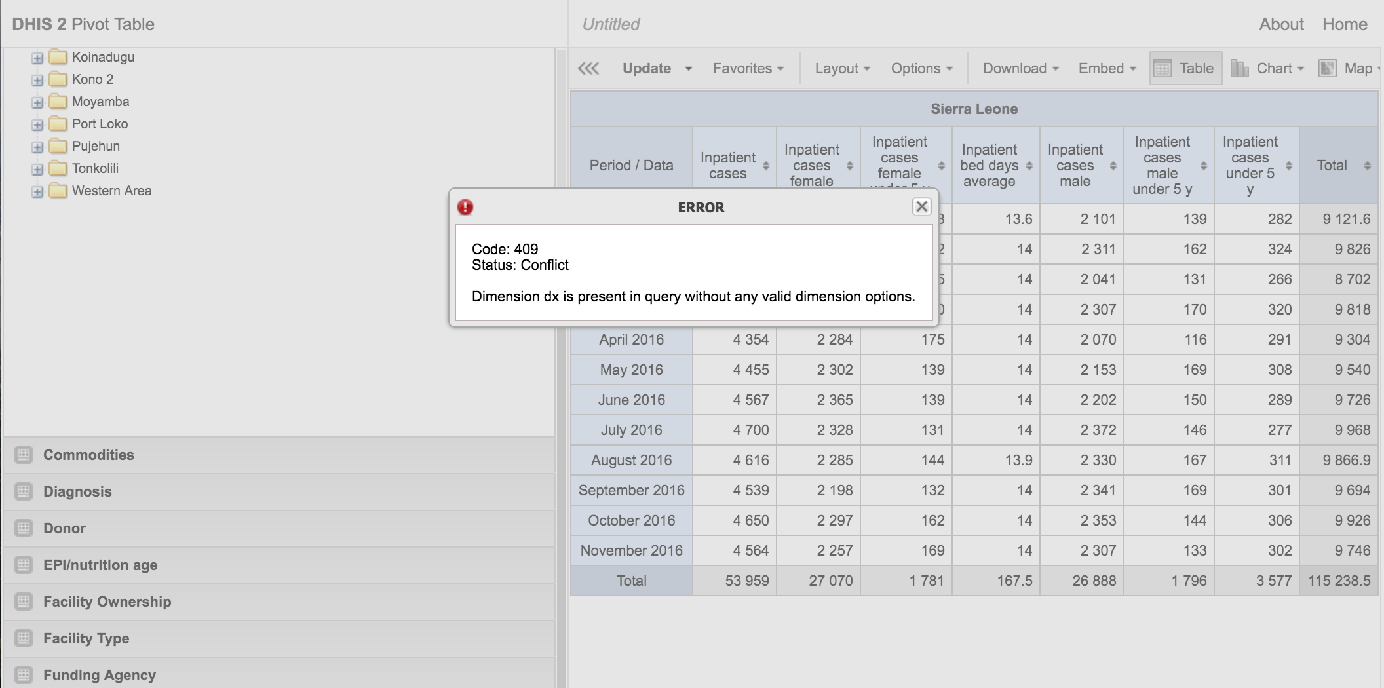The image size is (1384, 688).
Task: Collapse left panel with double-arrow icon
Action: (588, 68)
